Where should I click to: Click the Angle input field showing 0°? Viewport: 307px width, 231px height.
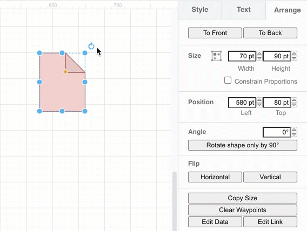pyautogui.click(x=277, y=132)
